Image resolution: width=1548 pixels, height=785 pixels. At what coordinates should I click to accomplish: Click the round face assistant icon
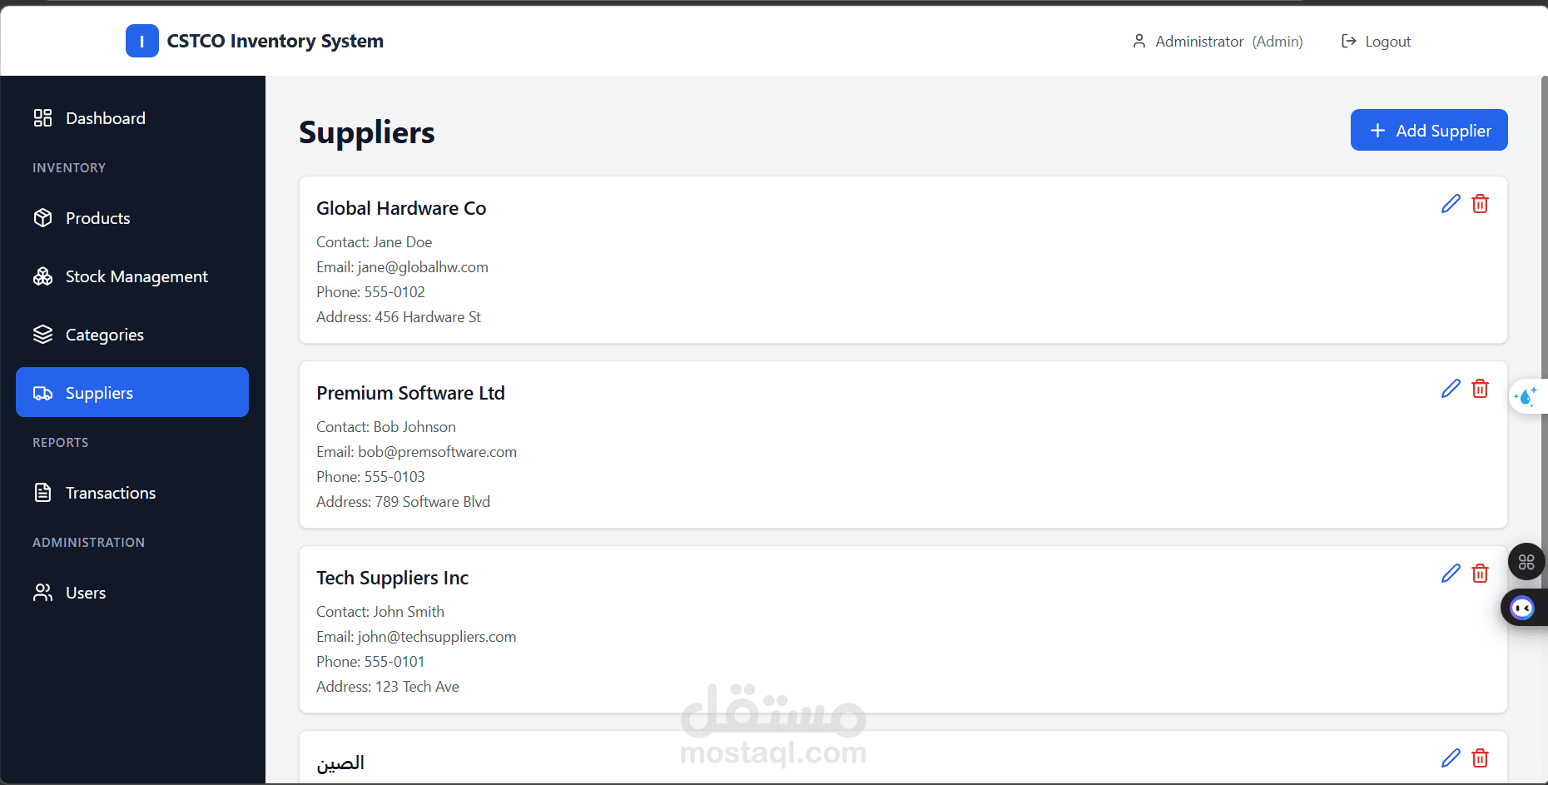[1523, 609]
